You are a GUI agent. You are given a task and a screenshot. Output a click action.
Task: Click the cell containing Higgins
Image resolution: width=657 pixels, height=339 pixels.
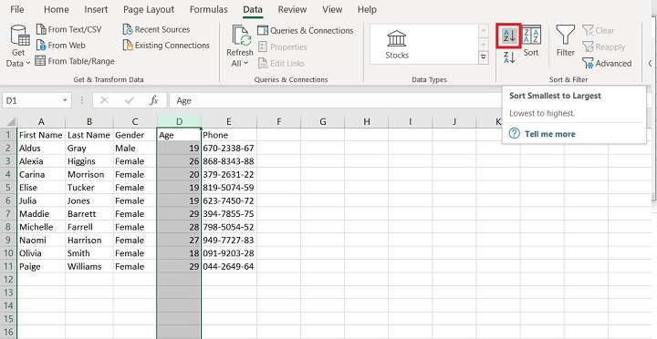click(89, 161)
